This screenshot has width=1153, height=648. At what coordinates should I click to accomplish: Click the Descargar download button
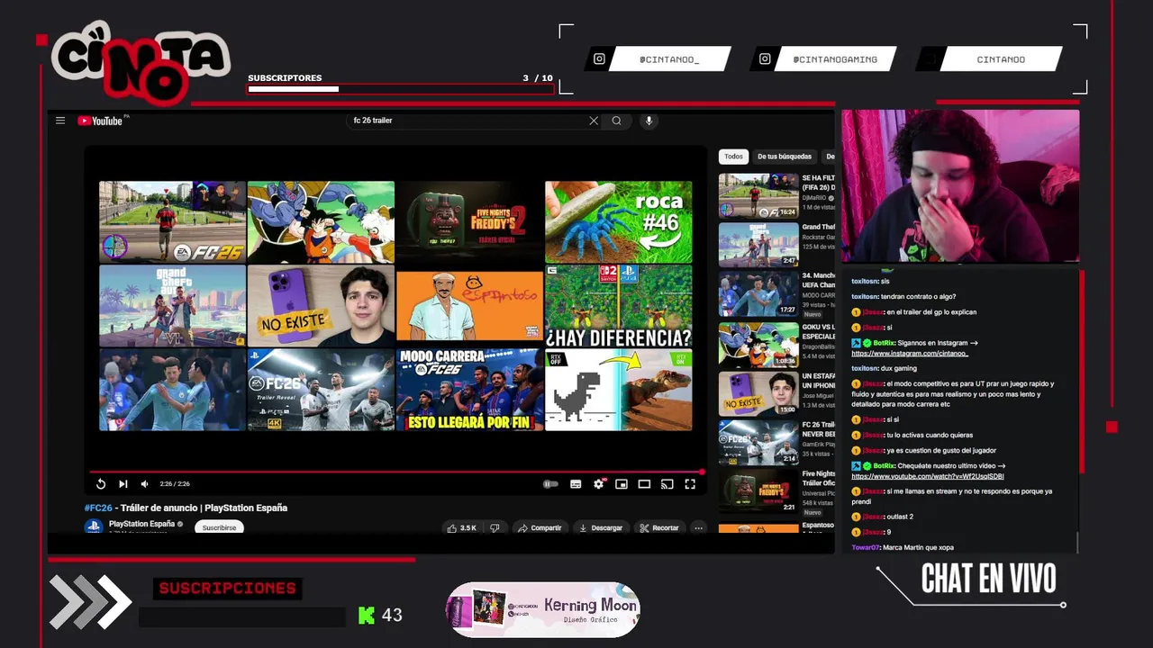[601, 528]
